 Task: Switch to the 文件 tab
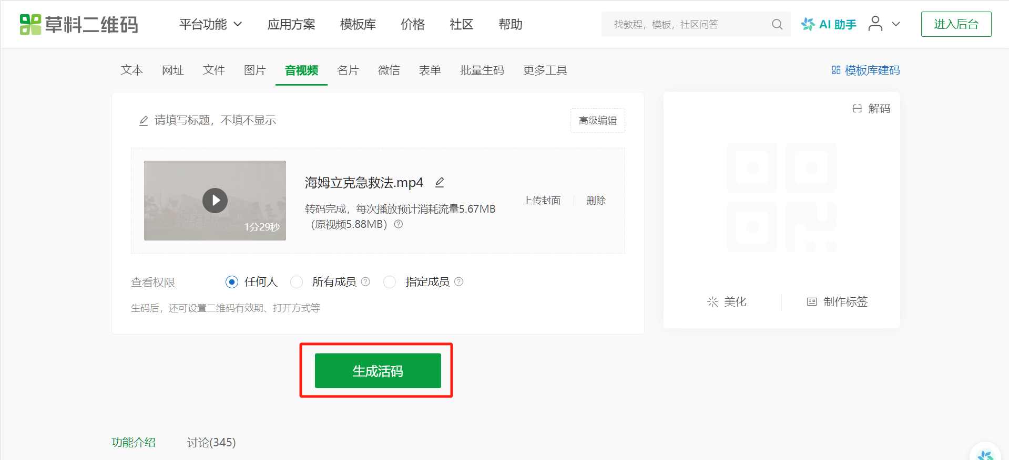pyautogui.click(x=214, y=70)
